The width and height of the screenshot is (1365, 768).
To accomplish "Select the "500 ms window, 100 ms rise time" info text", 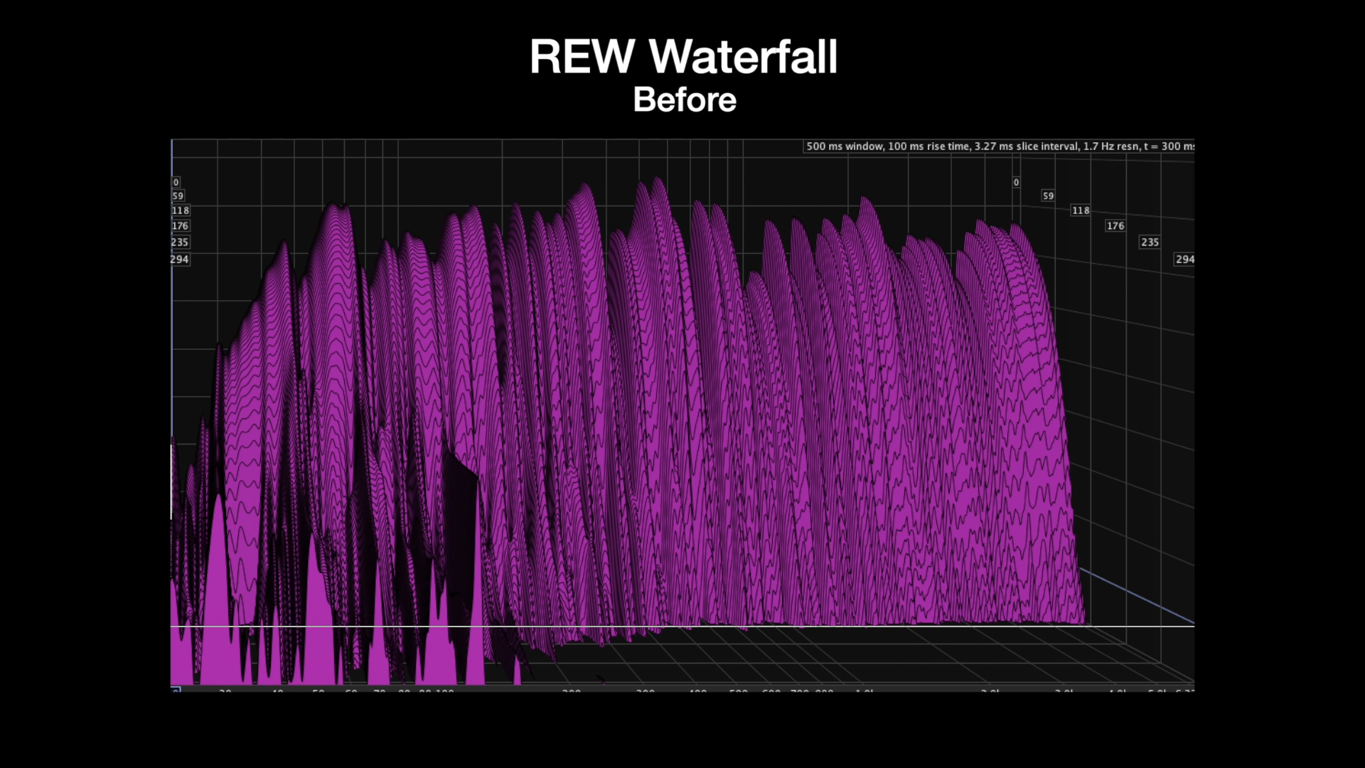I will 887,146.
